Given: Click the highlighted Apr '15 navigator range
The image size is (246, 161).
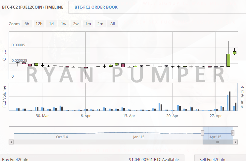Looking at the screenshot, I should click(x=218, y=133).
